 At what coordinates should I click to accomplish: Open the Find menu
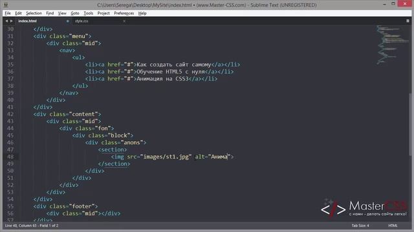click(50, 13)
